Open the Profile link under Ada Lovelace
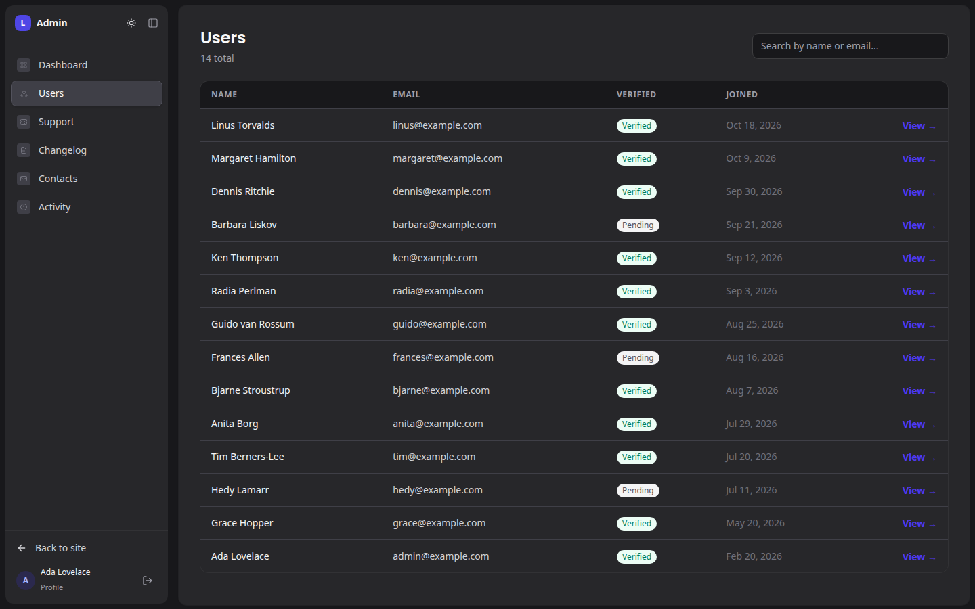 pyautogui.click(x=51, y=587)
